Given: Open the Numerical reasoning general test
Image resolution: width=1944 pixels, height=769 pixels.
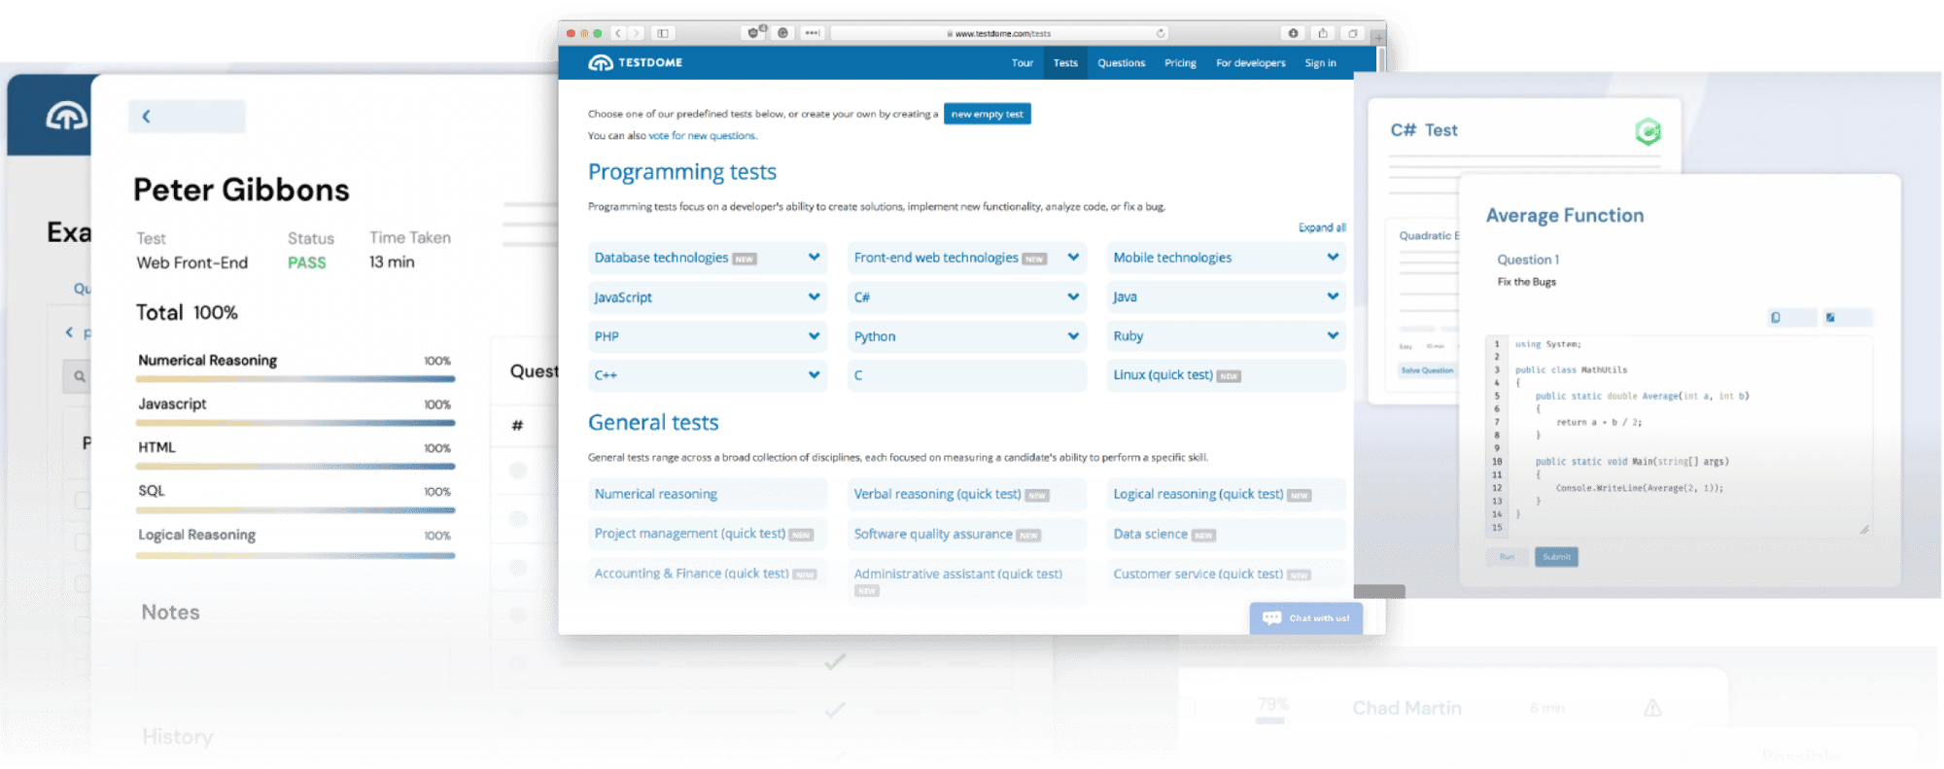Looking at the screenshot, I should pyautogui.click(x=708, y=494).
